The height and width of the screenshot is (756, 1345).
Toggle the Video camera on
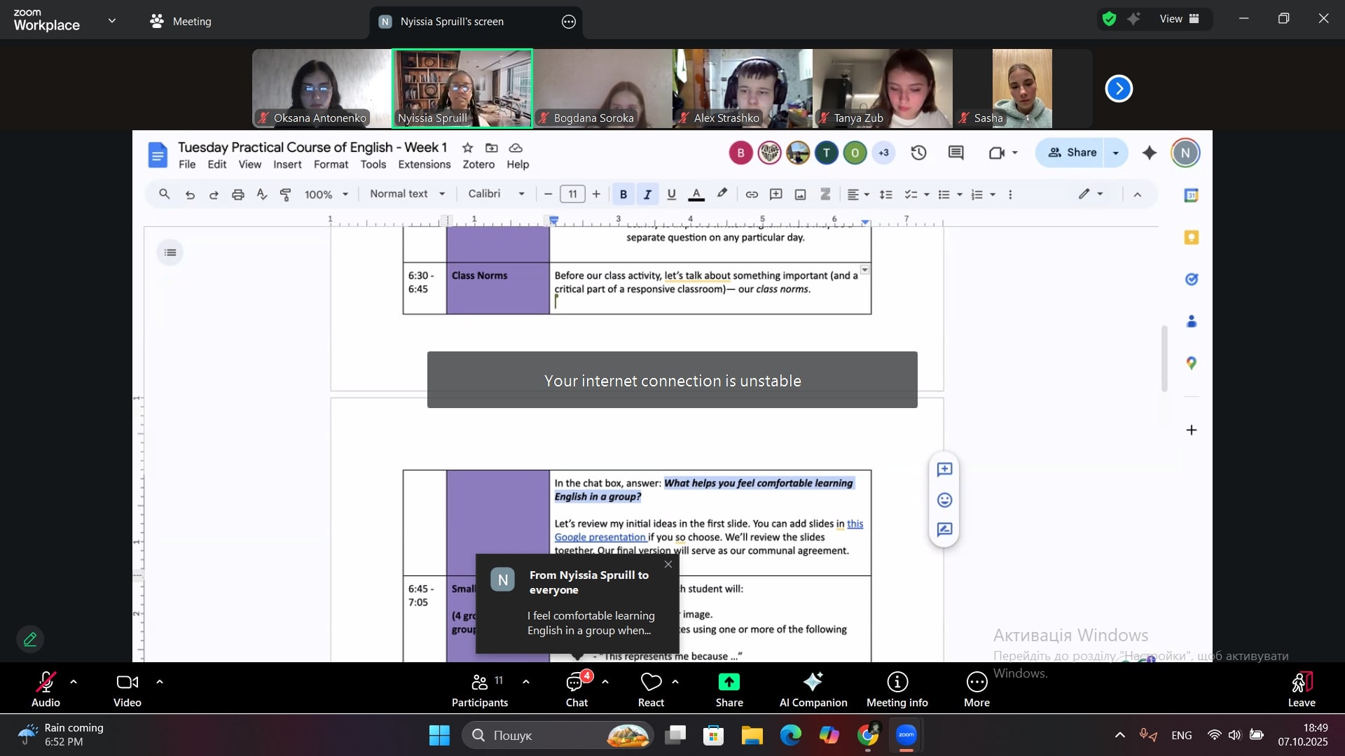point(127,688)
